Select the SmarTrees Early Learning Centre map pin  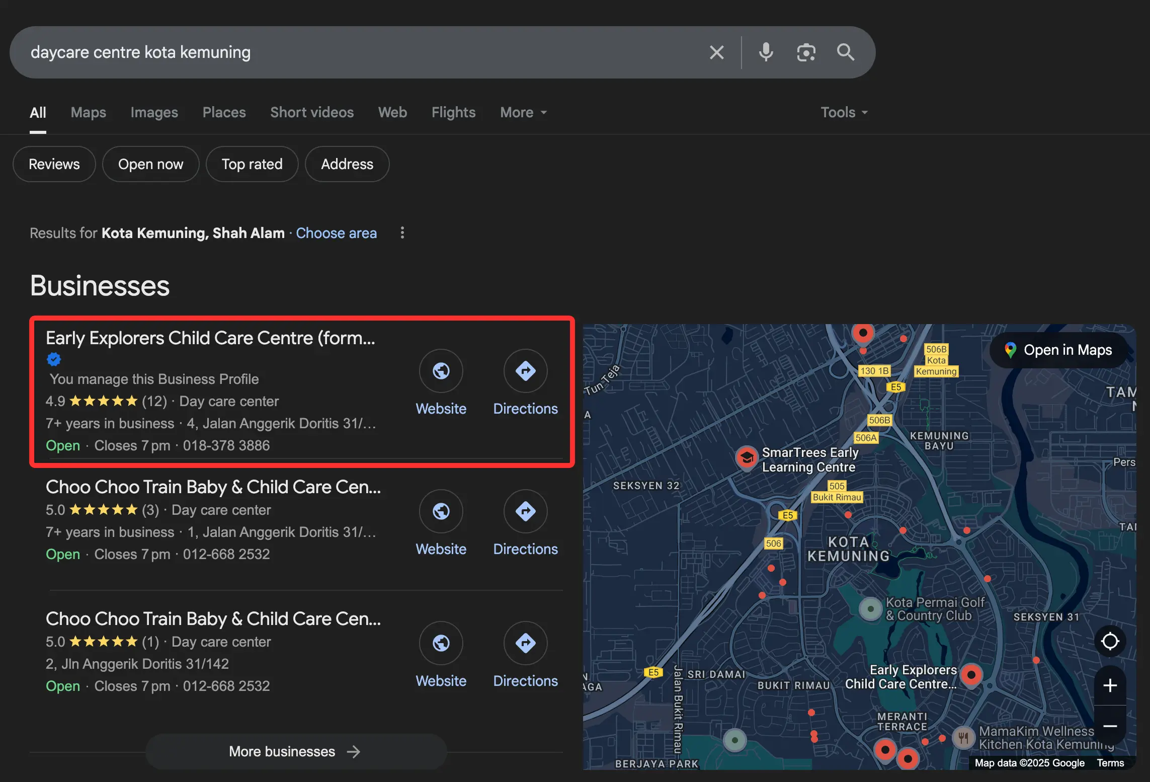click(747, 458)
